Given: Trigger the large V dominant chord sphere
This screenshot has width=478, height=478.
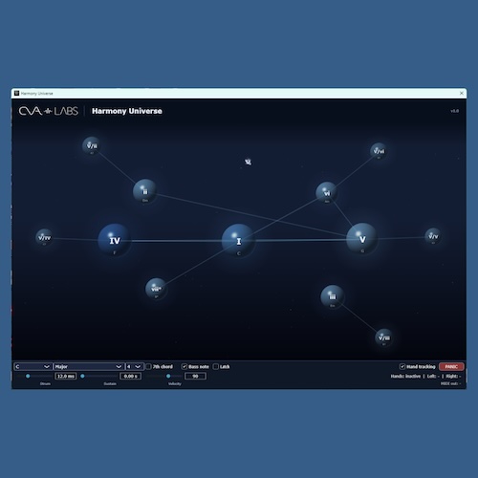Looking at the screenshot, I should click(362, 238).
